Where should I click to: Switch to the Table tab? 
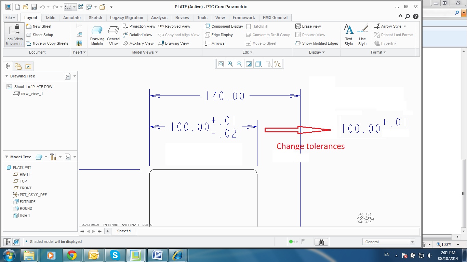[50, 18]
